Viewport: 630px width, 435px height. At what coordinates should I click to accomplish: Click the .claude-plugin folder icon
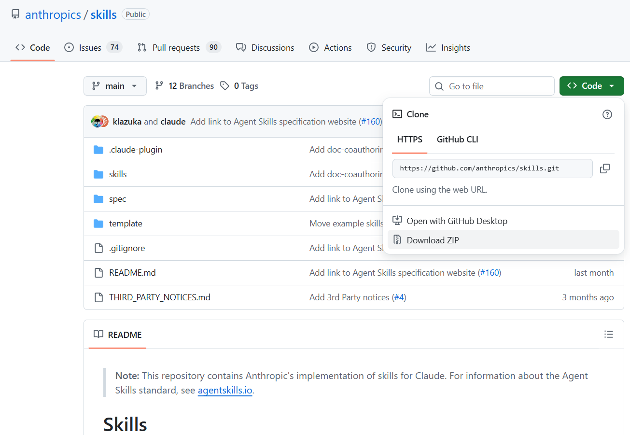click(98, 150)
